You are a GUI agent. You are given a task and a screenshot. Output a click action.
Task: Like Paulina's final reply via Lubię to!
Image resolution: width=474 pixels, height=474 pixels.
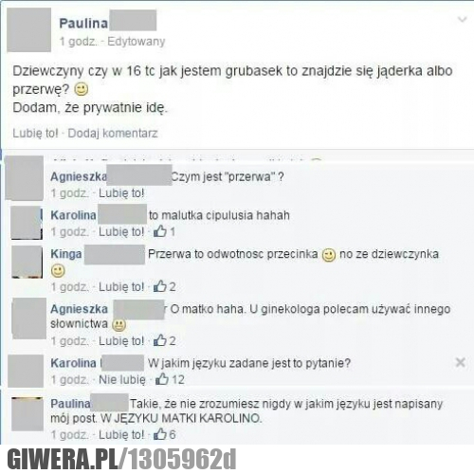point(121,434)
